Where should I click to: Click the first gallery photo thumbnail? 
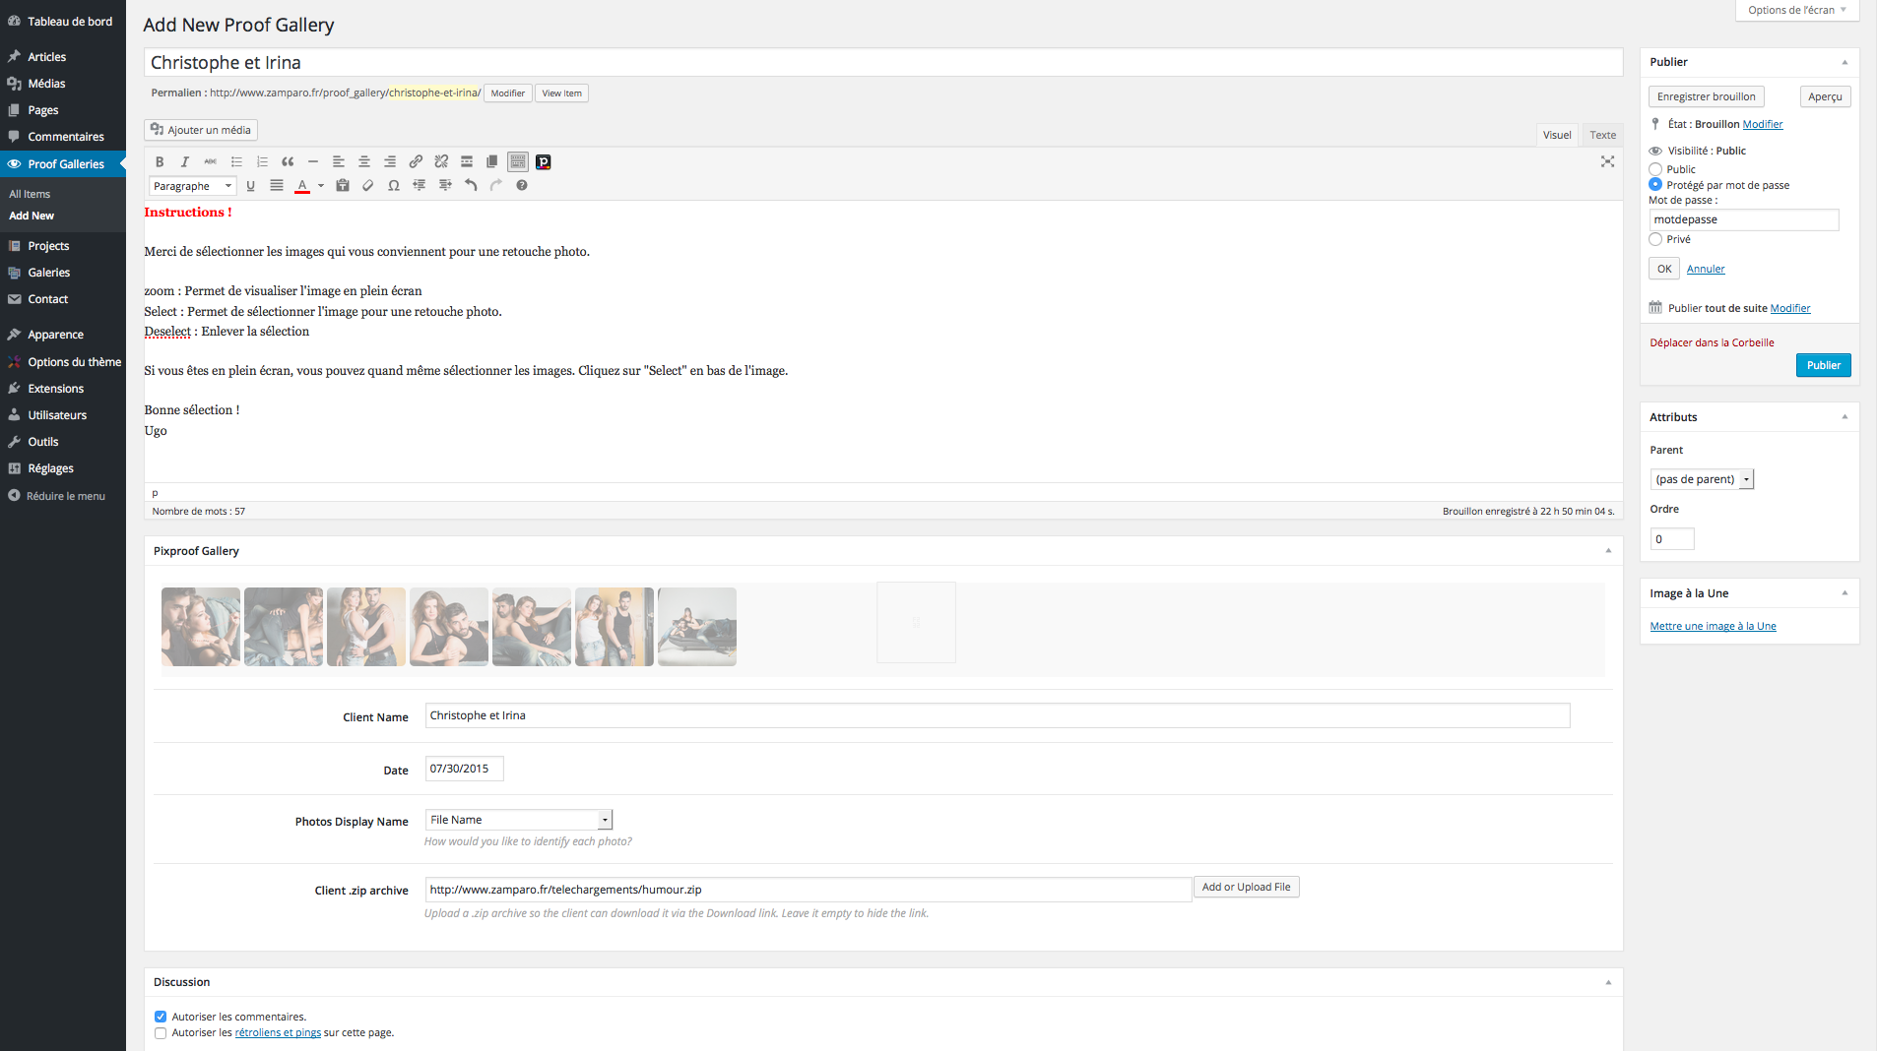[201, 627]
